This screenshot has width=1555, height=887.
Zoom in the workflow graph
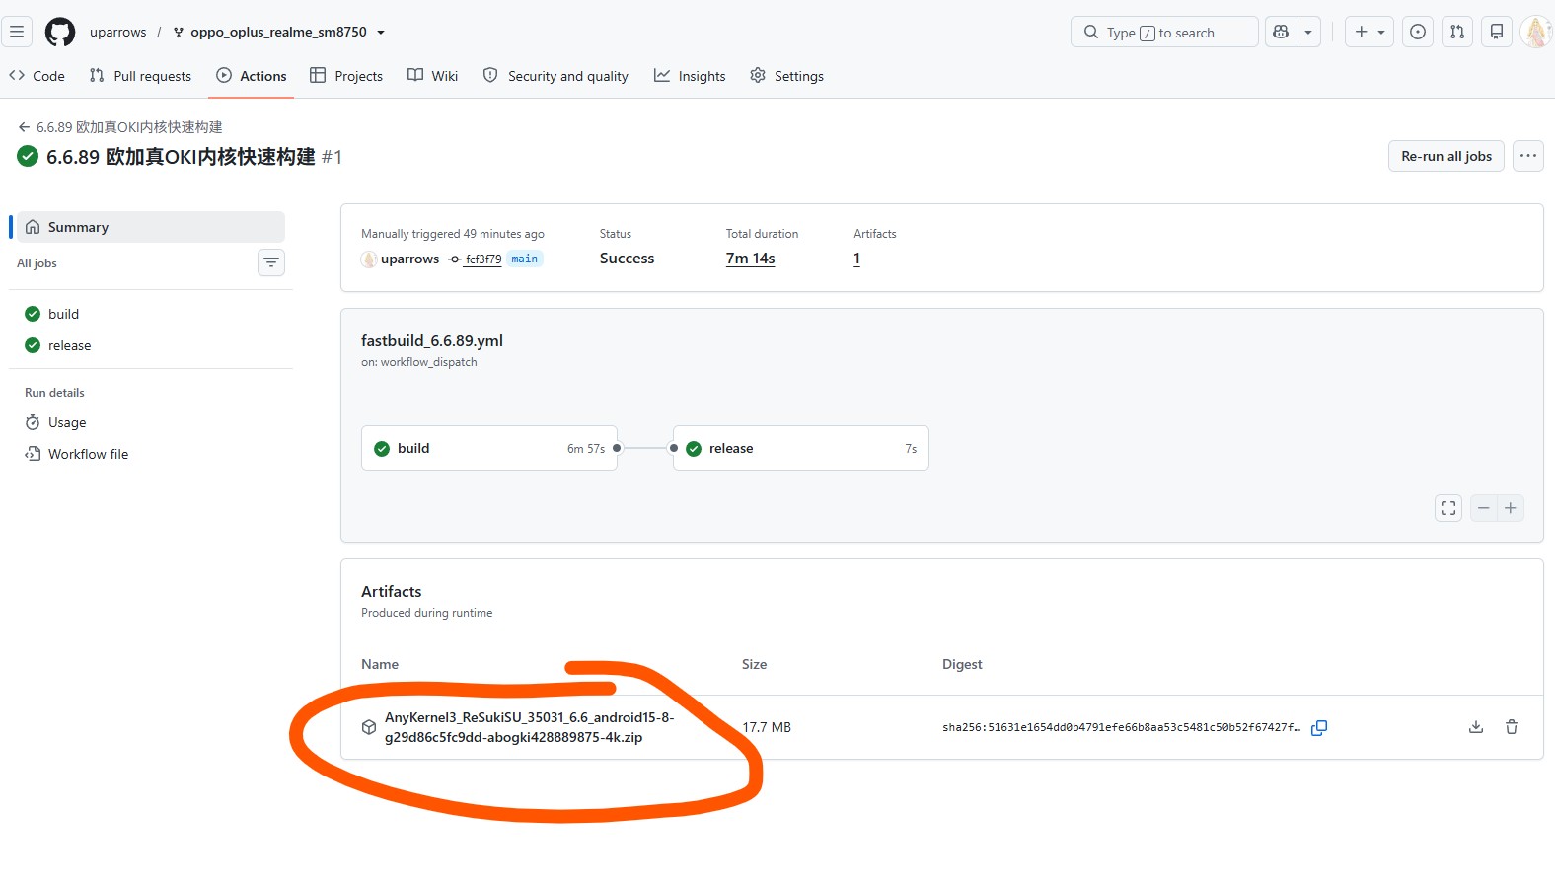click(x=1511, y=508)
